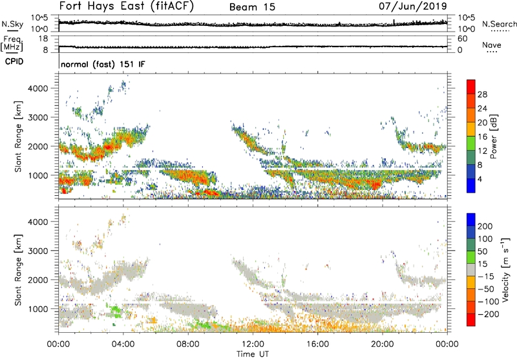Screen dimensions: 517x358
Task: Click the noise trace in the N.Sky panel
Action: point(253,24)
